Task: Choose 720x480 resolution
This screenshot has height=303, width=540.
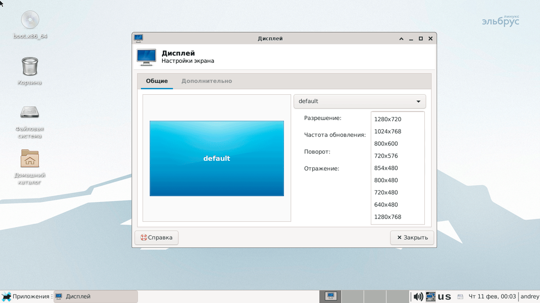Action: (398, 192)
